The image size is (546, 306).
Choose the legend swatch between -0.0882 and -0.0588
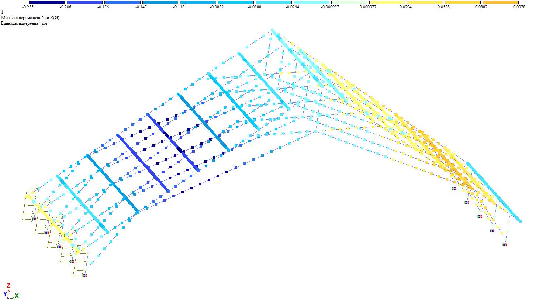[236, 3]
